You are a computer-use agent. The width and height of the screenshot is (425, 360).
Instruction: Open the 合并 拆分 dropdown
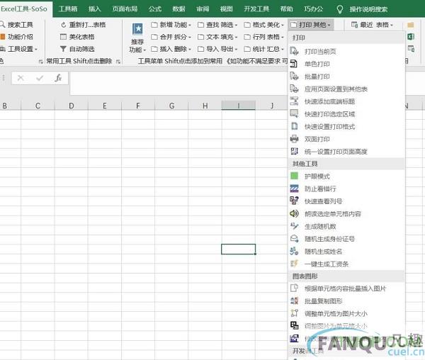(171, 37)
